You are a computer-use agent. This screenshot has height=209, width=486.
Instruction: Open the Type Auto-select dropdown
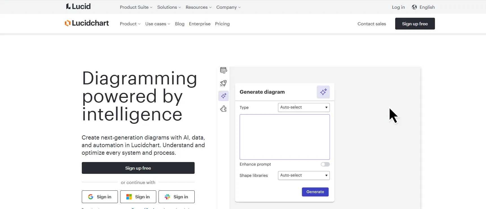[x=304, y=107]
